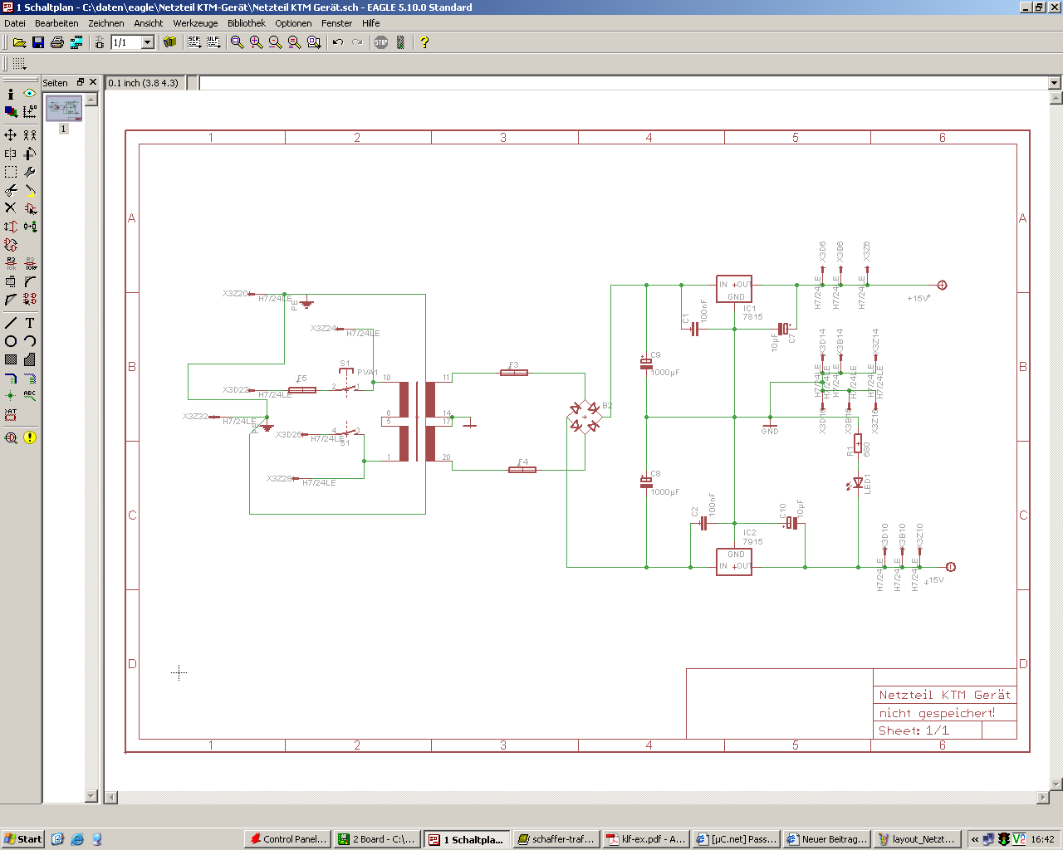This screenshot has width=1063, height=850.
Task: Open help via the question mark icon
Action: (x=424, y=42)
